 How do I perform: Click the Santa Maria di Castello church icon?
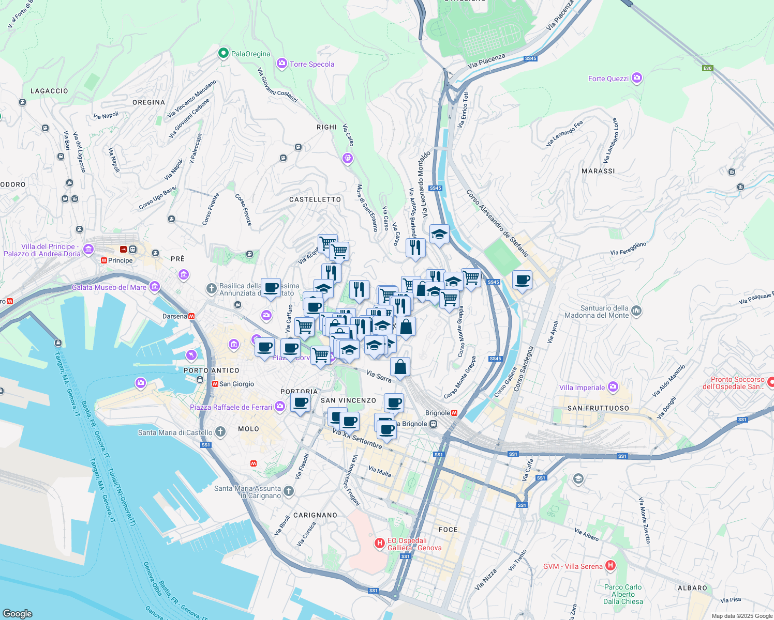(x=220, y=432)
